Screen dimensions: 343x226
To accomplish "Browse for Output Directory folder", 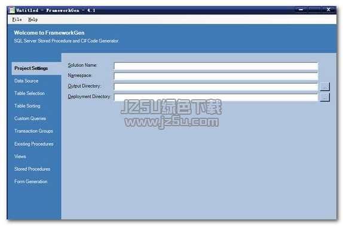I will tap(325, 87).
